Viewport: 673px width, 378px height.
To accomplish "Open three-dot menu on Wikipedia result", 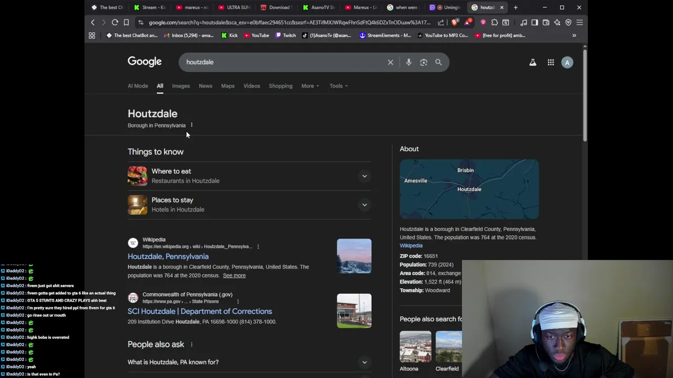I will 258,246.
